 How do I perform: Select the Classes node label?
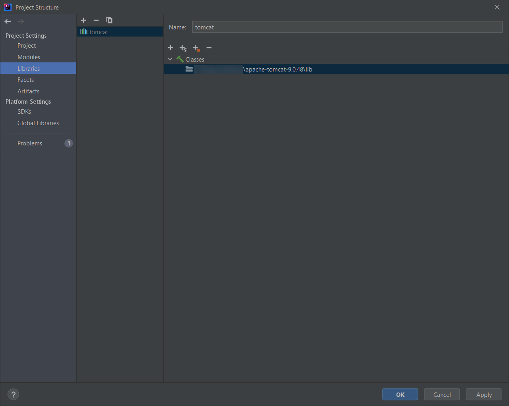pyautogui.click(x=195, y=59)
